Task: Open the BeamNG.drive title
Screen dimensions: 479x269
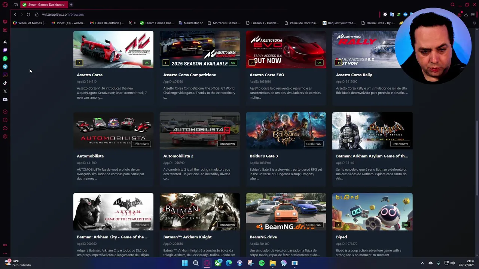Action: pos(263,237)
